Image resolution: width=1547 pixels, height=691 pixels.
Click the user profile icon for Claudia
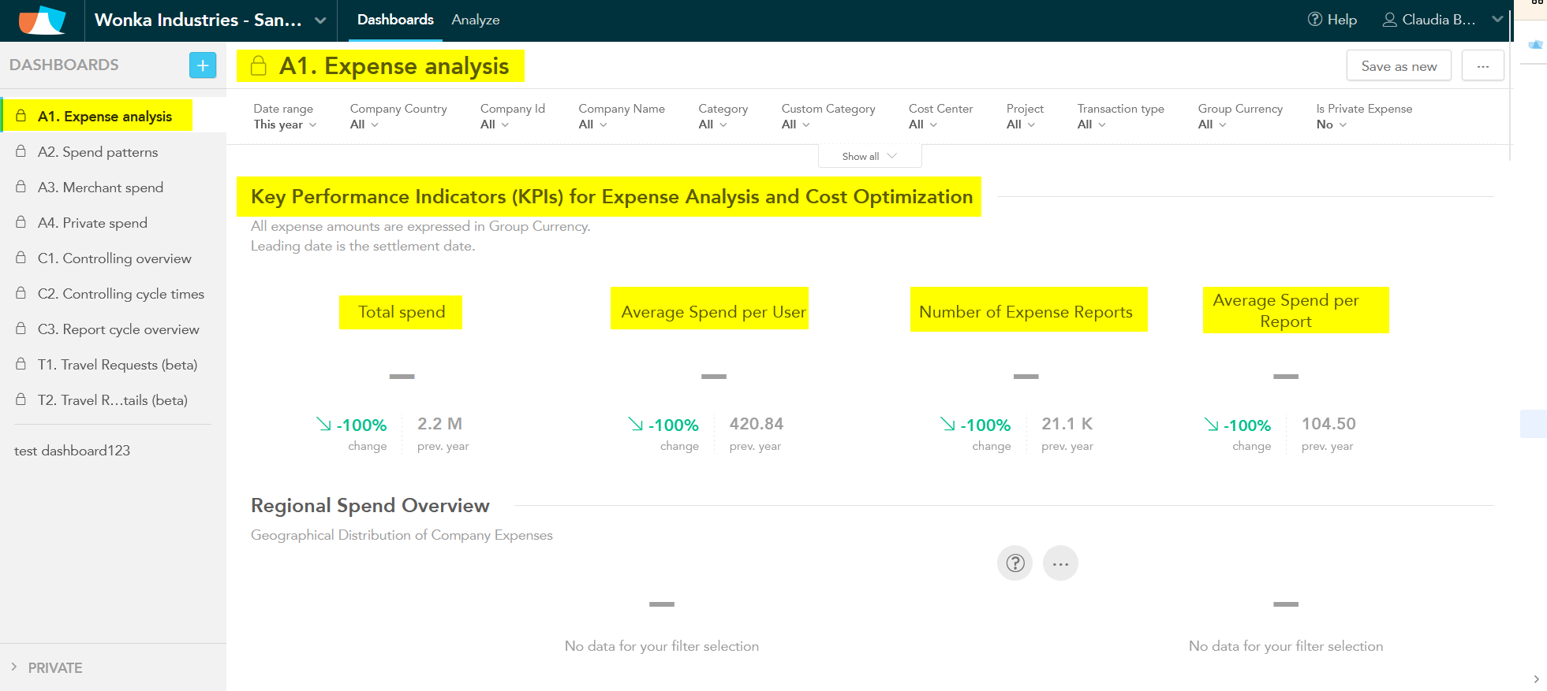tap(1389, 20)
